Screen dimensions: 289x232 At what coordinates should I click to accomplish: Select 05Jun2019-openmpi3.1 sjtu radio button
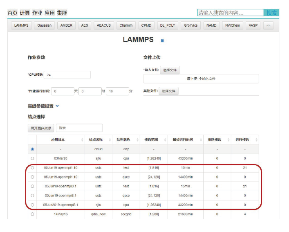32,205
